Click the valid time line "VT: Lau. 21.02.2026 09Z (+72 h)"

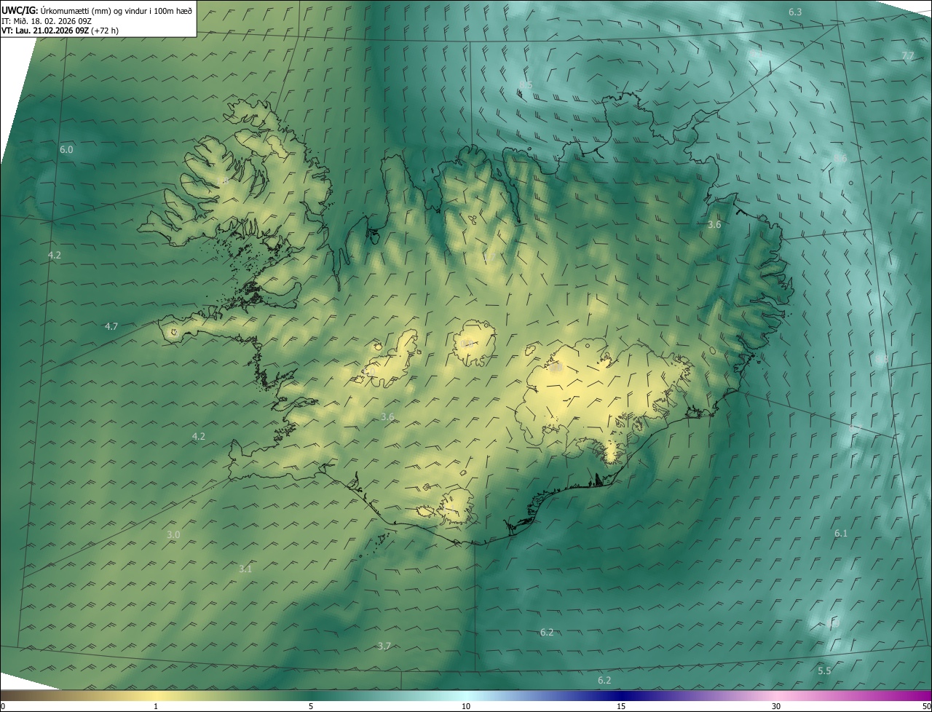pyautogui.click(x=60, y=31)
